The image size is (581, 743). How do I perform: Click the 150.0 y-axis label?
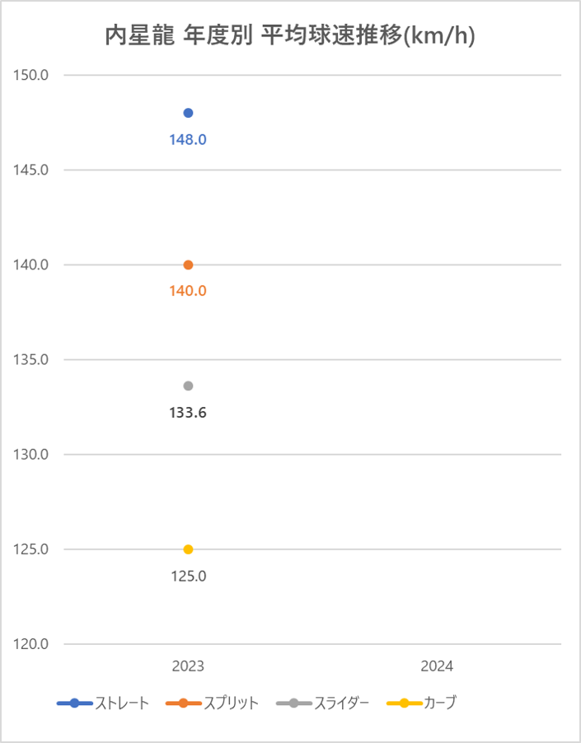30,75
